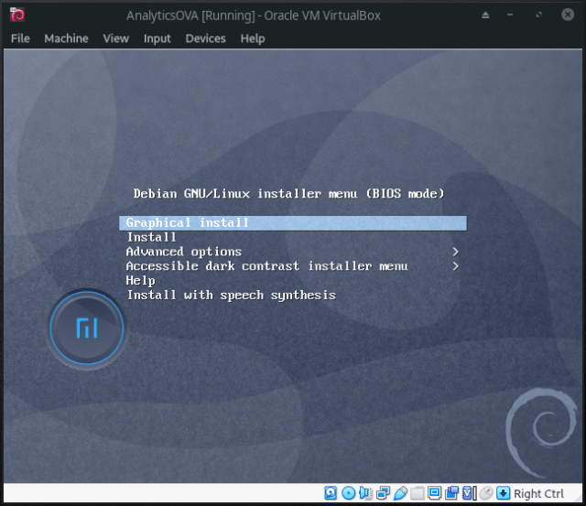Screen dimensions: 586x506
Task: Click the USB devices status icon
Action: click(400, 493)
